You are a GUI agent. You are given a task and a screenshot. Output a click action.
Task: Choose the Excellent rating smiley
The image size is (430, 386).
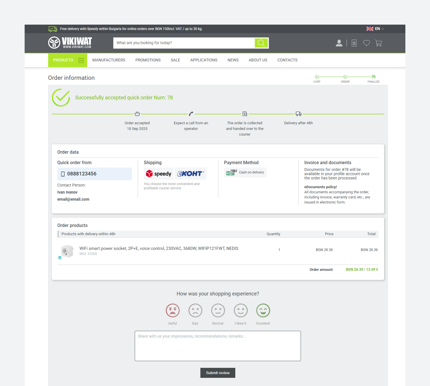(x=263, y=311)
